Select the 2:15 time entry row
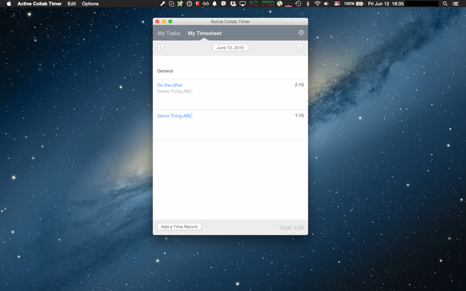Screen dimensions: 466x291 [230, 94]
